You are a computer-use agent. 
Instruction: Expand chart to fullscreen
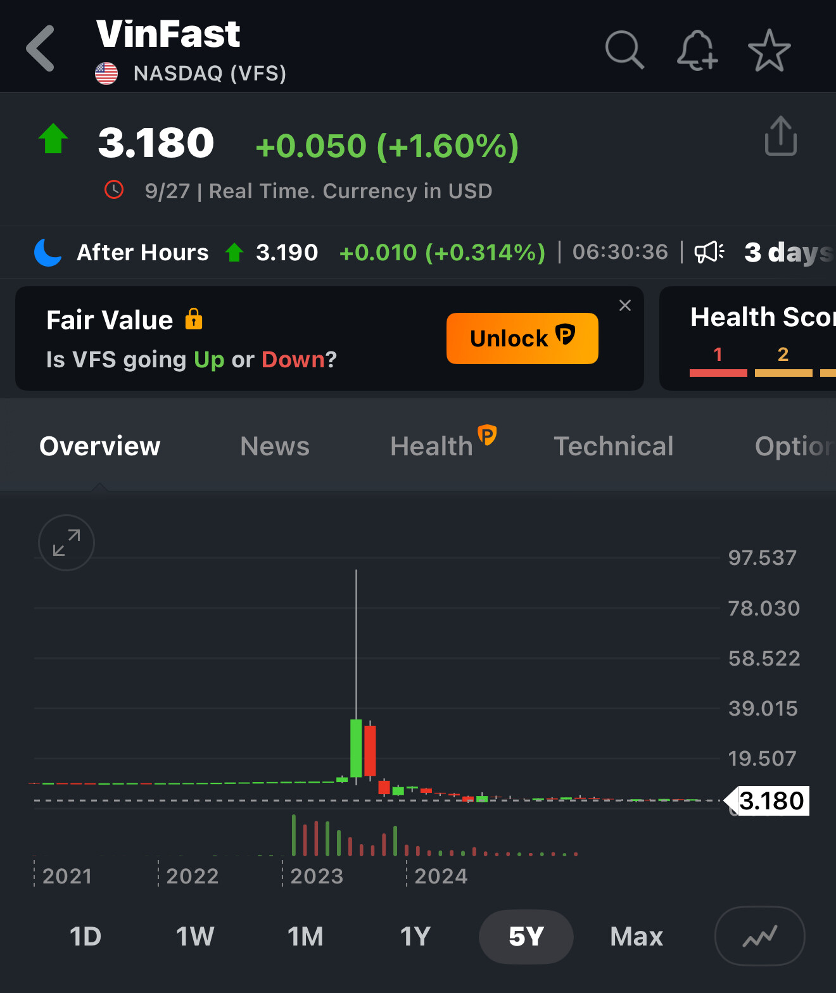[66, 543]
